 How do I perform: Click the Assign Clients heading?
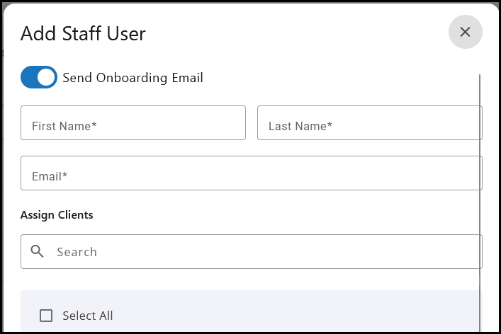point(57,214)
